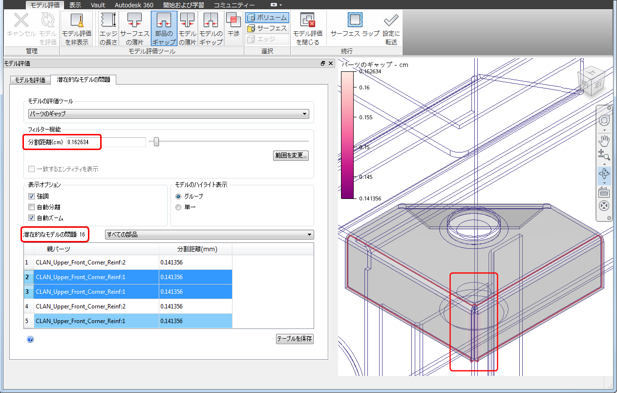The width and height of the screenshot is (617, 393).
Task: Click the 親パーツ column header
Action: 96,249
